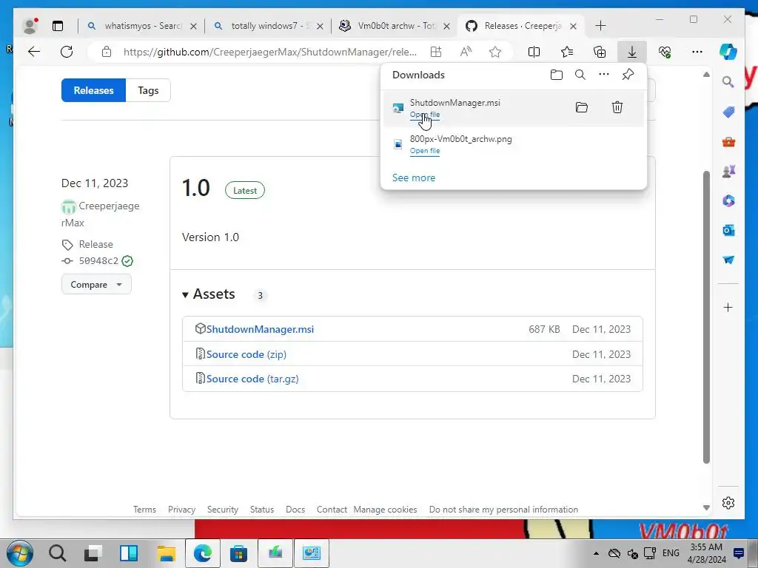Open commit 50948c2 link
This screenshot has height=568, width=758.
(x=98, y=261)
